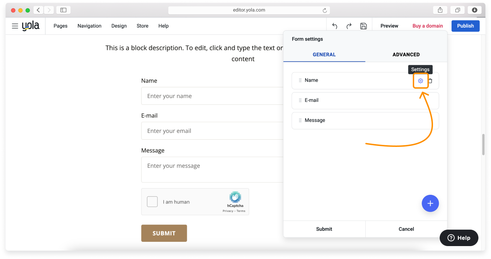Click the undo arrow icon

334,26
